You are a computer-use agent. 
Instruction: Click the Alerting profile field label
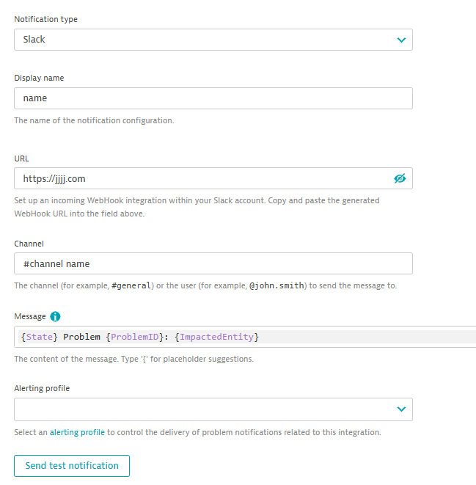tap(42, 388)
